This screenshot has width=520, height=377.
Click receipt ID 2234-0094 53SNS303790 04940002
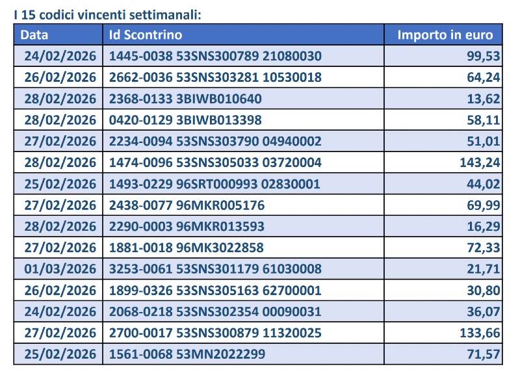click(215, 142)
